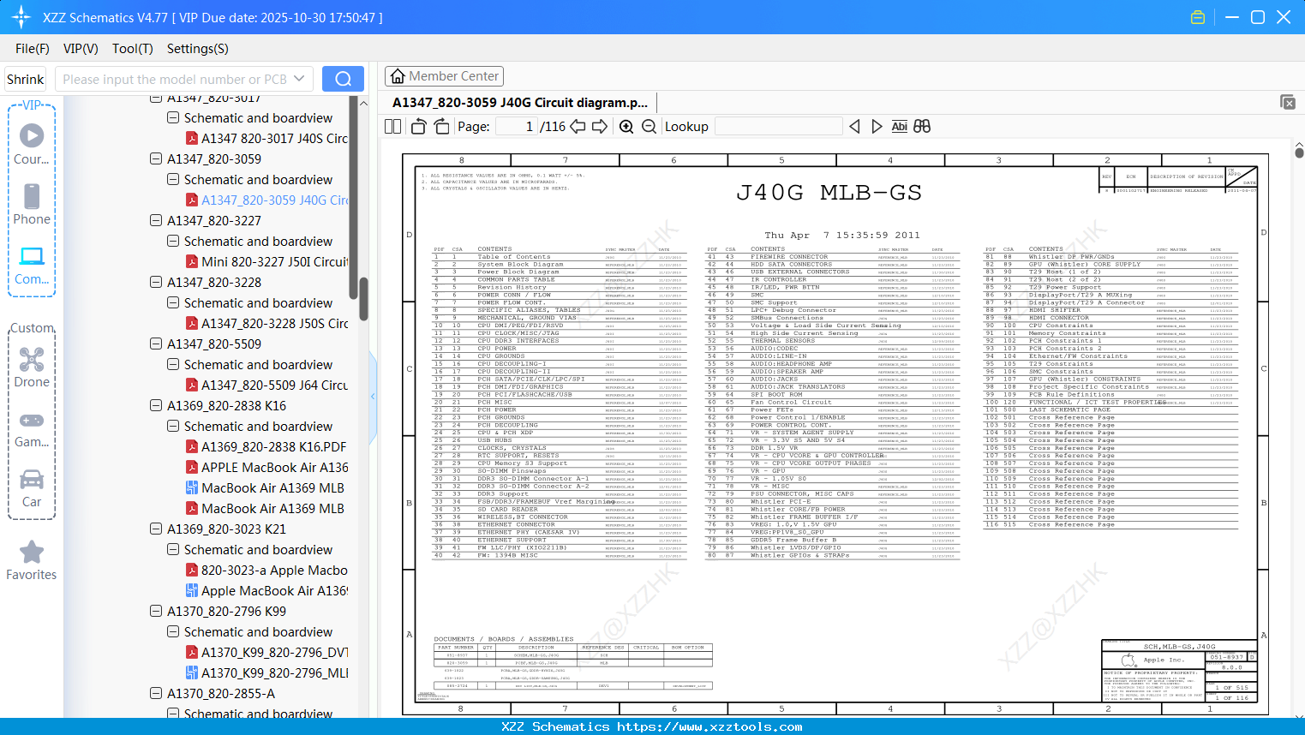Open the Favorites star

[x=32, y=560]
